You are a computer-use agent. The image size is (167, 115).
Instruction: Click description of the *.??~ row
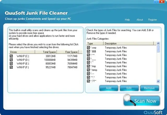click(x=116, y=81)
